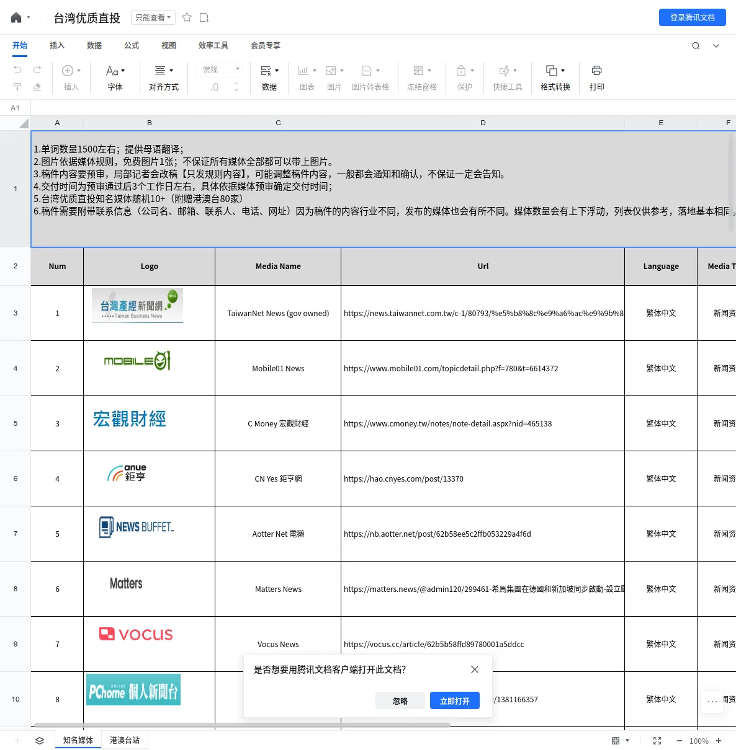Click the image-to-table (图片转表格) icon
This screenshot has height=750, width=736.
pyautogui.click(x=367, y=71)
